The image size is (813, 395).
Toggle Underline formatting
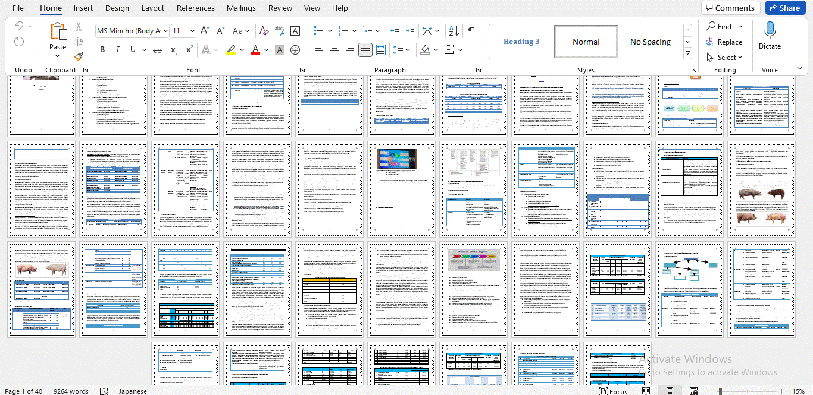coord(132,50)
